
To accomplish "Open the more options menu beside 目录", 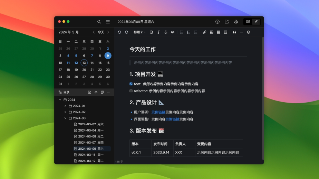I will click(108, 92).
